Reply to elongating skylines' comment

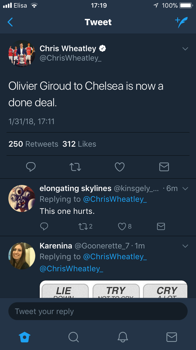(44, 226)
